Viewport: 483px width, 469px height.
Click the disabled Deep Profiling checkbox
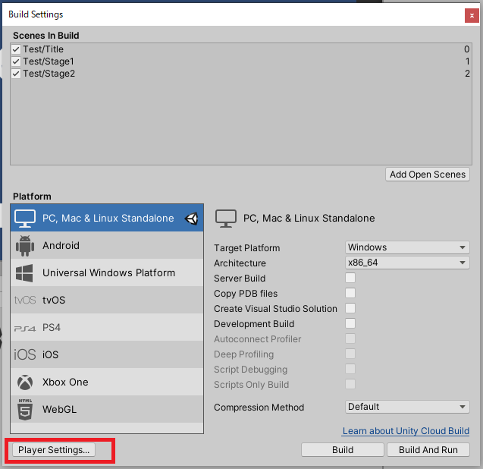[350, 354]
